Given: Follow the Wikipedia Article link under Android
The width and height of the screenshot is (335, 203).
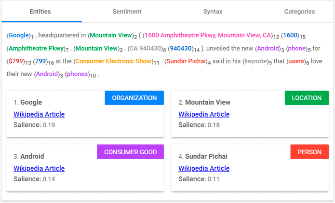Looking at the screenshot, I should tap(39, 168).
